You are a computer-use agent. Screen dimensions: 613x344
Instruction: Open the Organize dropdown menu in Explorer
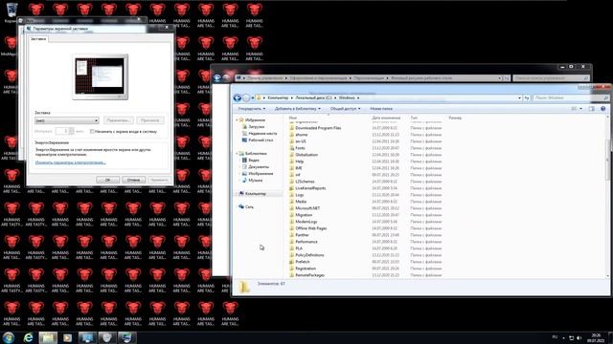coord(252,109)
